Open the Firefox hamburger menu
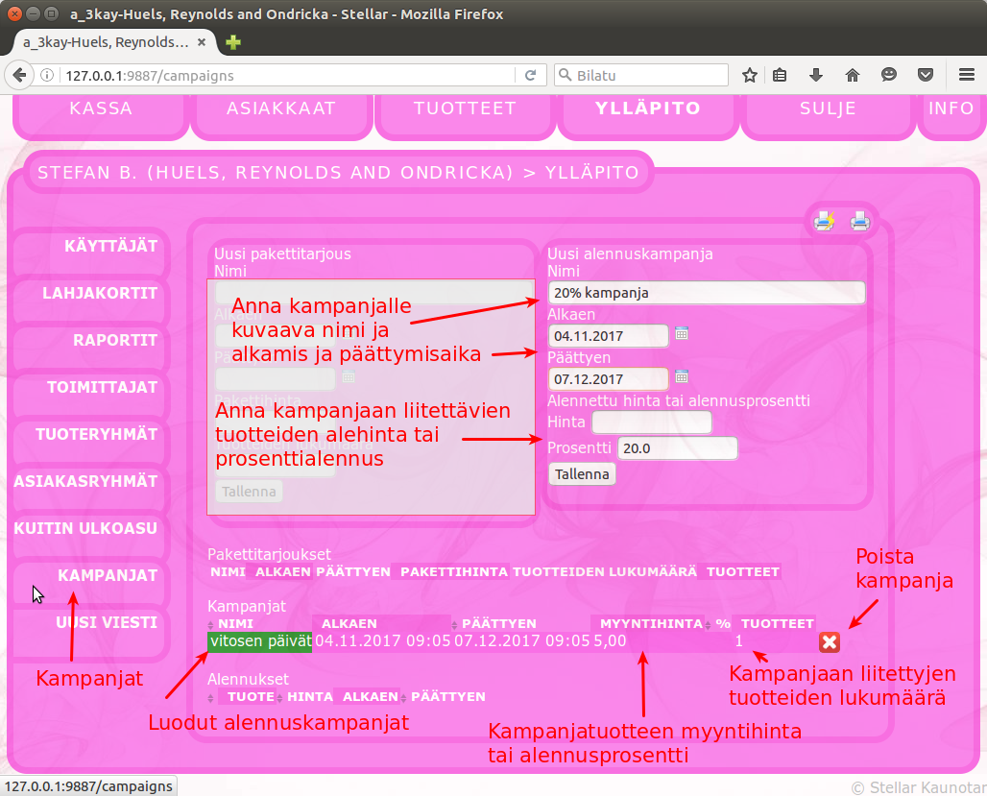This screenshot has height=796, width=987. click(x=966, y=75)
